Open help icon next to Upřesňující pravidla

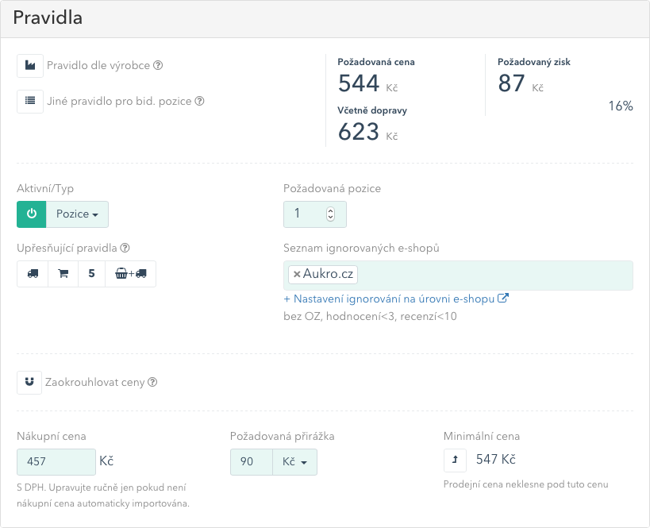point(125,248)
